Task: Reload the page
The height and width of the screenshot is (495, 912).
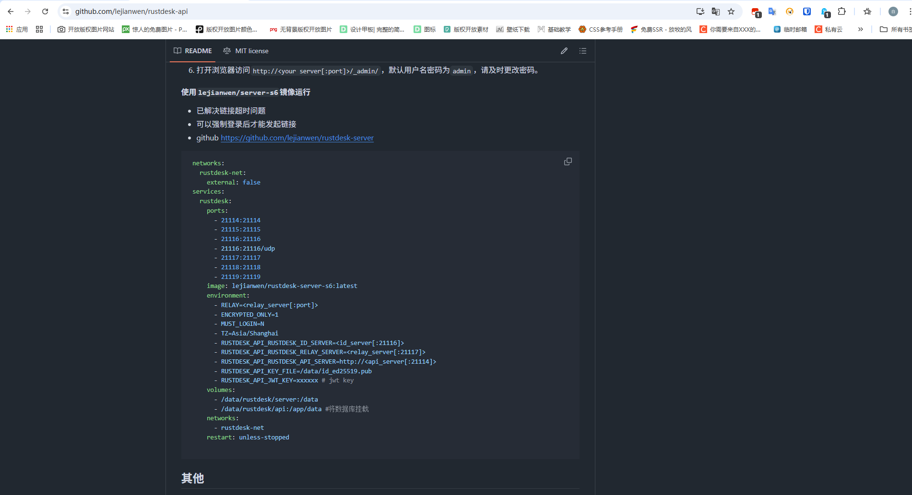Action: coord(45,12)
